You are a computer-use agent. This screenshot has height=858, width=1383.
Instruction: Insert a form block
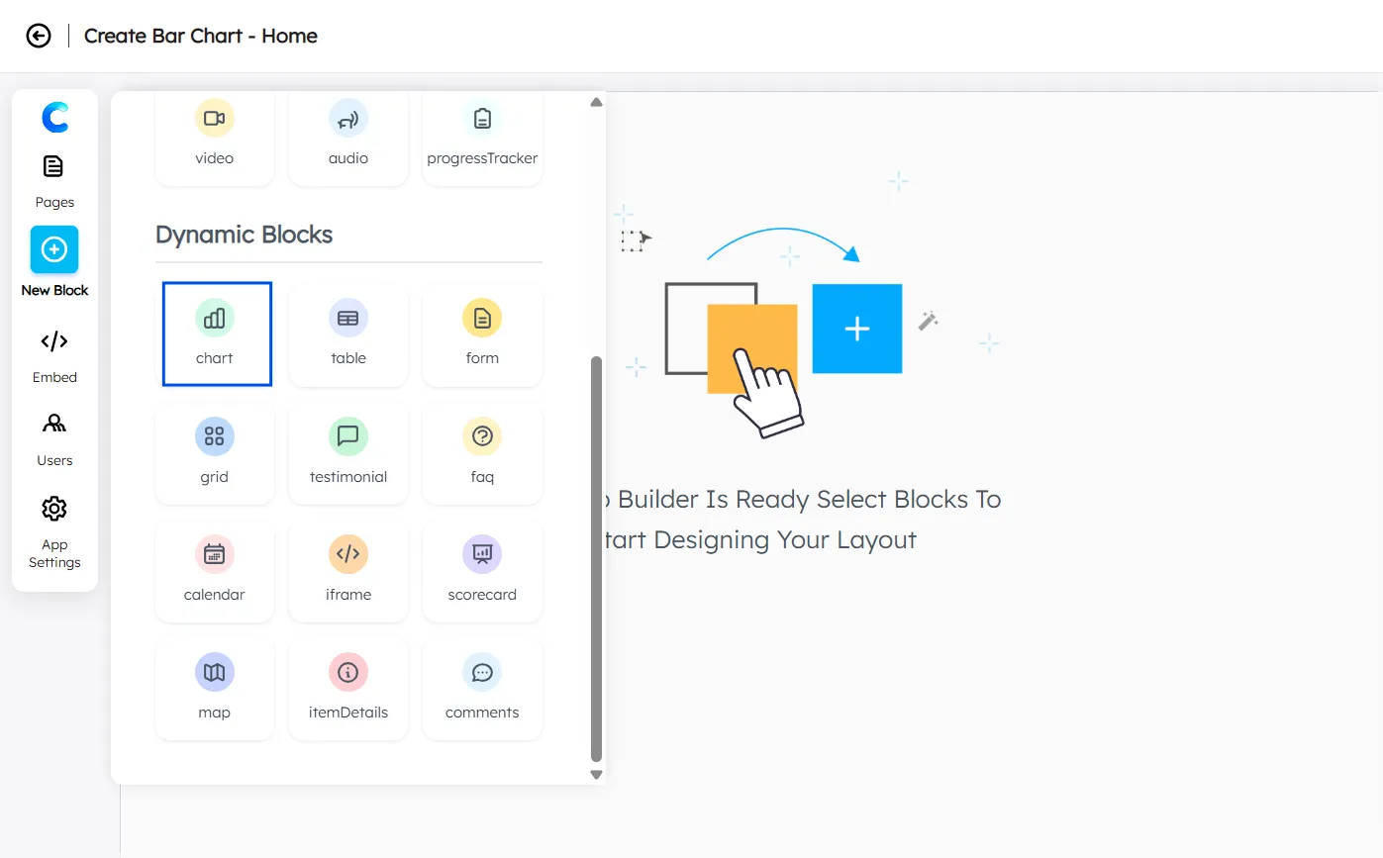click(x=482, y=334)
